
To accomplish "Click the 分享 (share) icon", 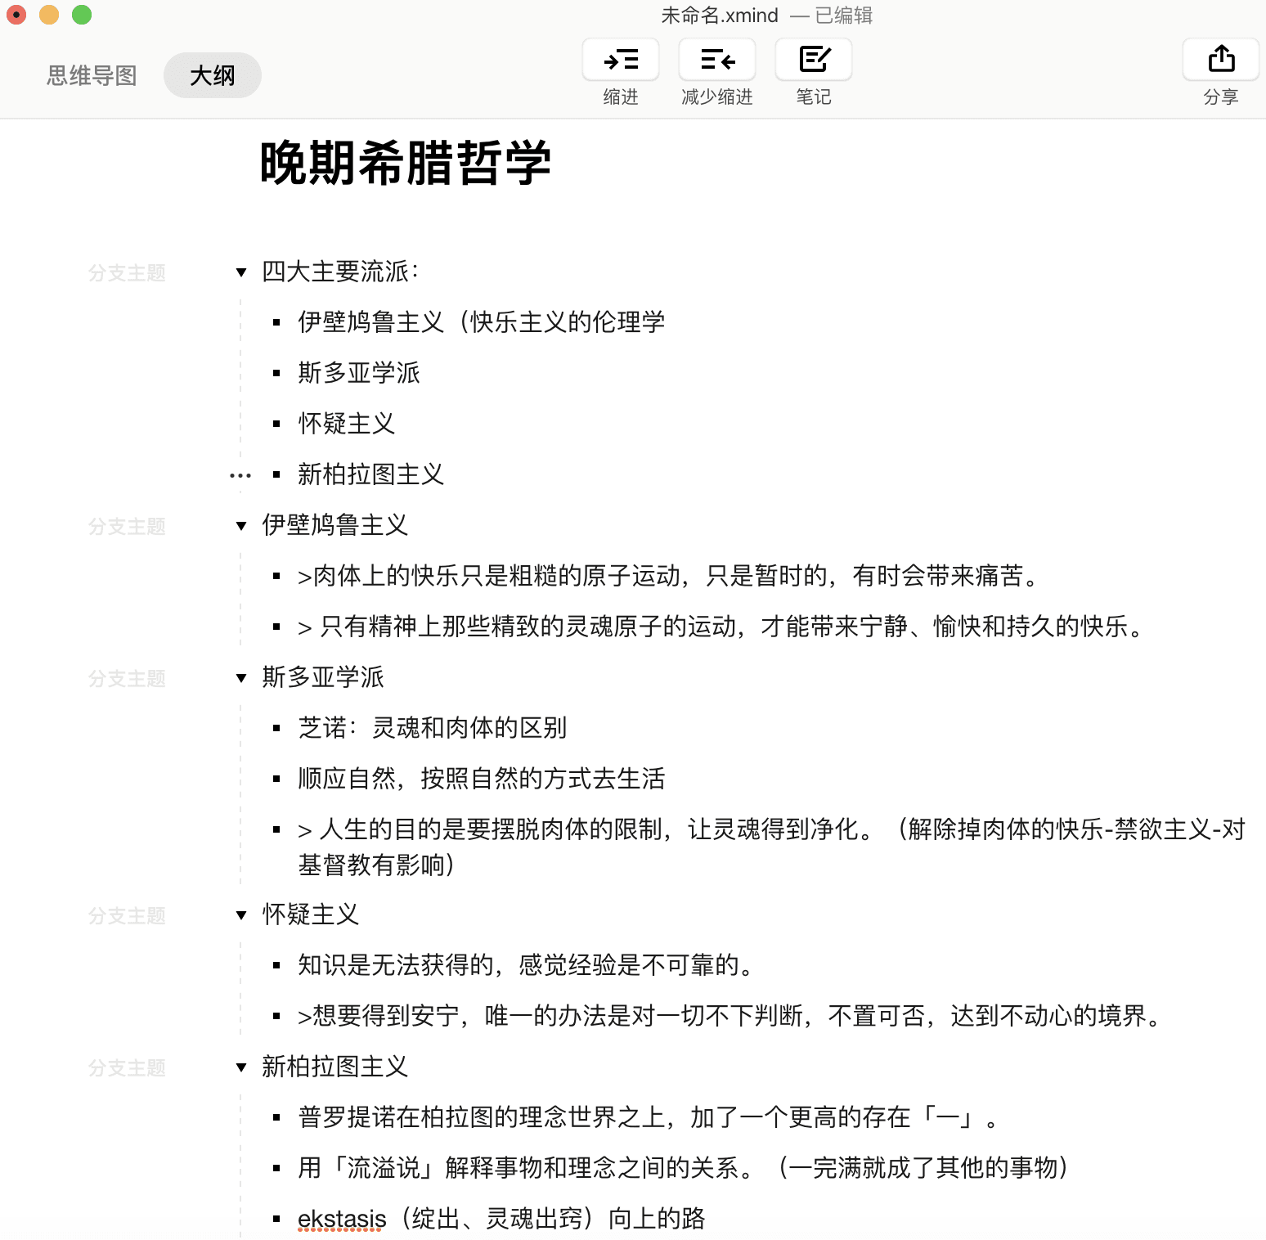I will click(x=1220, y=59).
